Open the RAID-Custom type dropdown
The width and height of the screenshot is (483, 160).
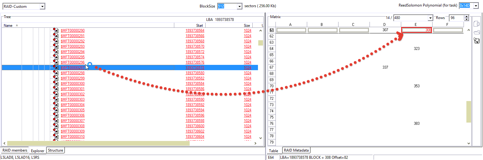(x=42, y=6)
